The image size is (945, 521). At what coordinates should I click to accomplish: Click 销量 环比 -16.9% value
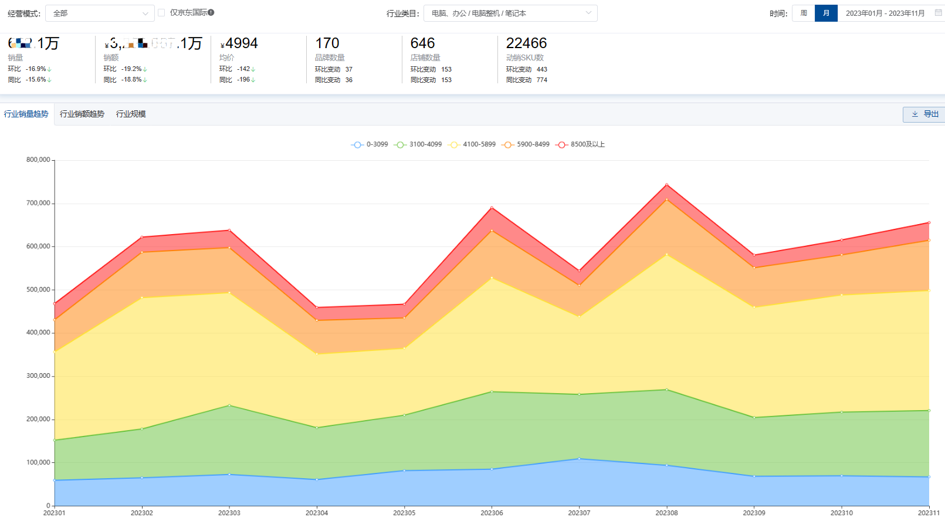(36, 69)
